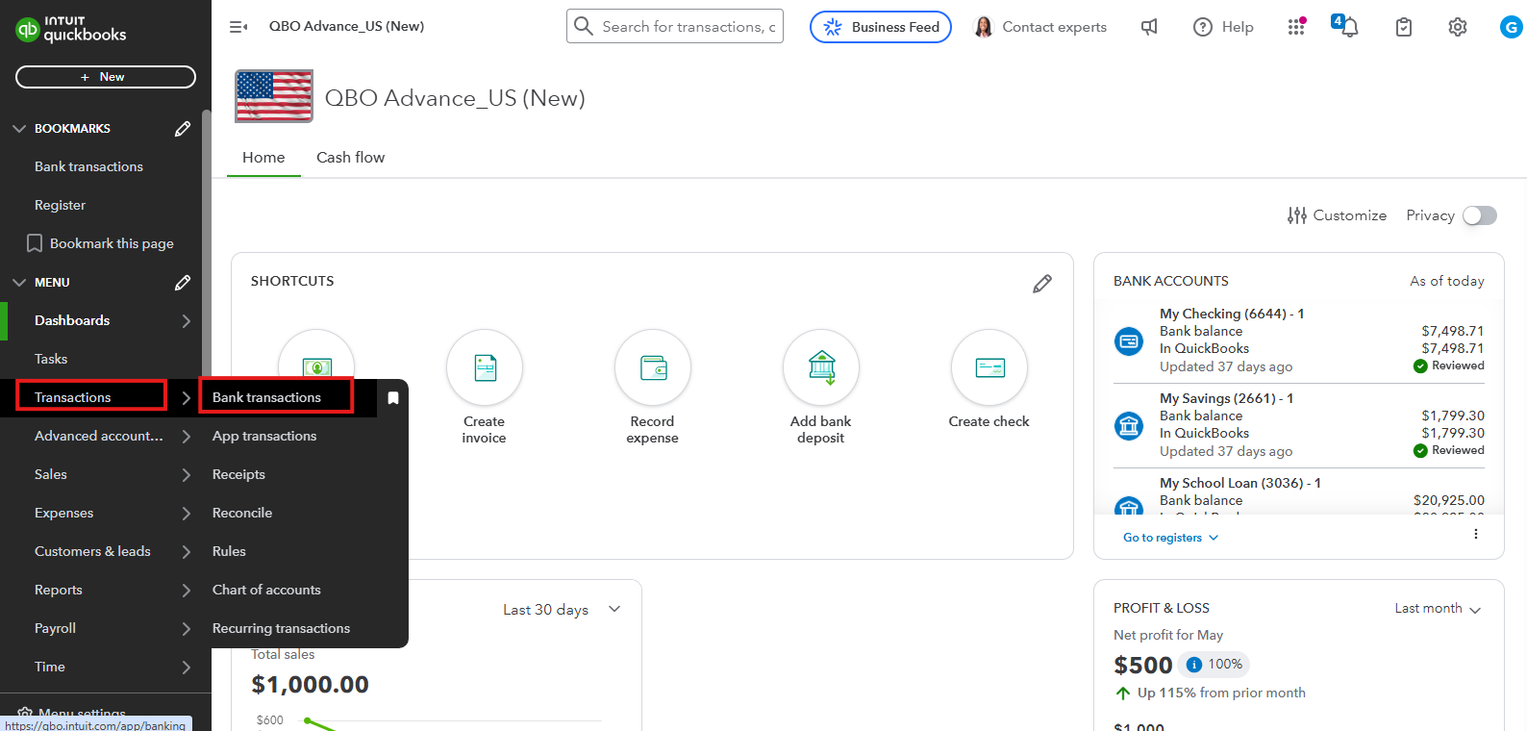Expand the Reports submenu arrow
This screenshot has width=1527, height=731.
187,590
